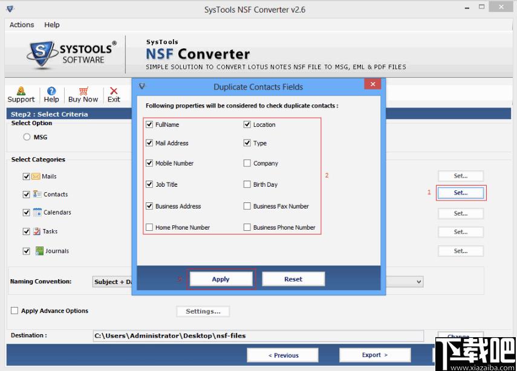The width and height of the screenshot is (517, 371).
Task: Open the Naming Convention dropdown arrow
Action: [419, 282]
